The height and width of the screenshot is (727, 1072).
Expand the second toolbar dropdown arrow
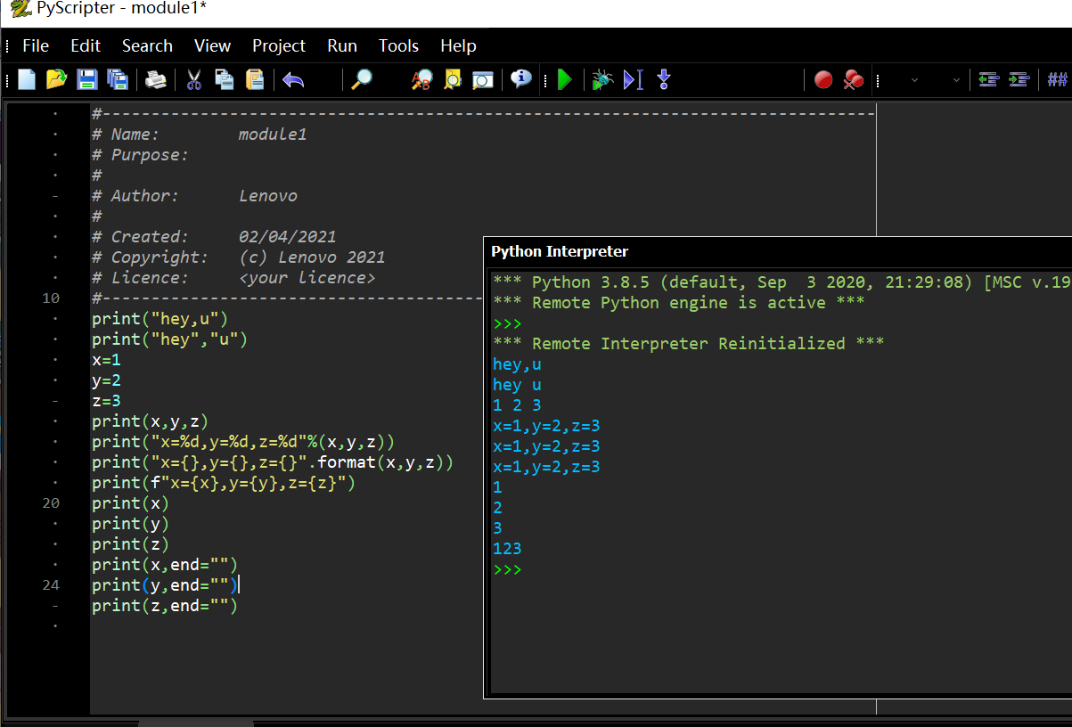coord(956,80)
